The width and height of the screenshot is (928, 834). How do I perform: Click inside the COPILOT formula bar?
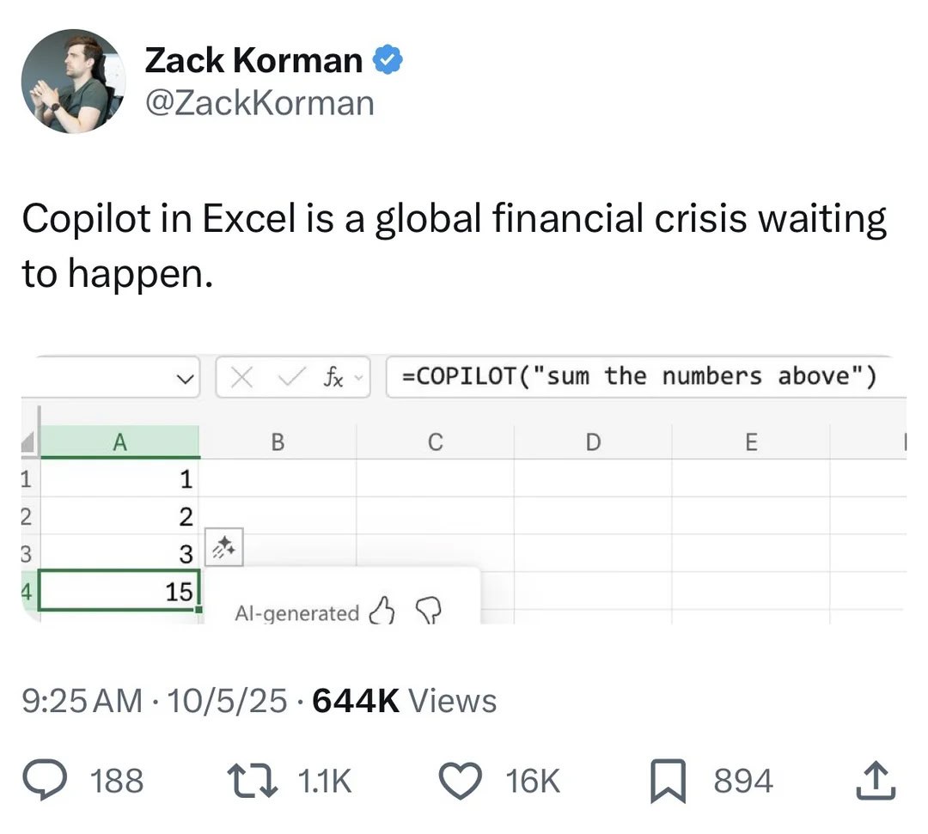[x=644, y=377]
